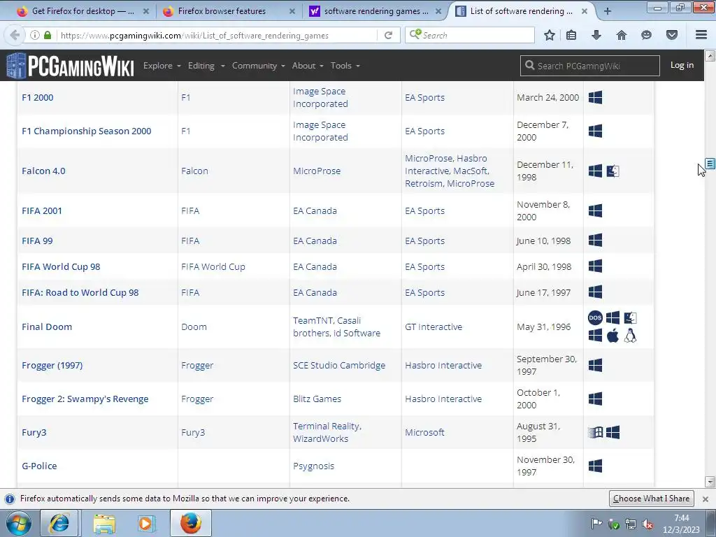Open Windows Explorer folder on taskbar

click(x=104, y=523)
